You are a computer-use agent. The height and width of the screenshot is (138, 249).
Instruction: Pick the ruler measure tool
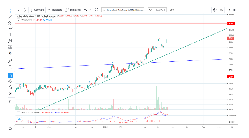pos(10,61)
